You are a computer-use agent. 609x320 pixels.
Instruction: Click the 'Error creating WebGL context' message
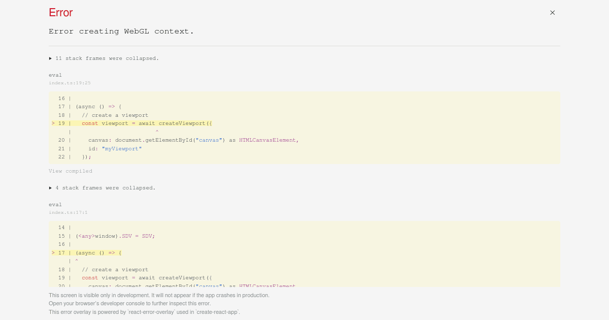[x=121, y=31]
